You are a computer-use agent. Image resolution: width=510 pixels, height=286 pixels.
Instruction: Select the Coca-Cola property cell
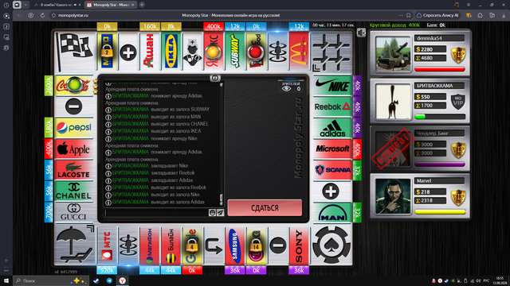[x=73, y=85]
